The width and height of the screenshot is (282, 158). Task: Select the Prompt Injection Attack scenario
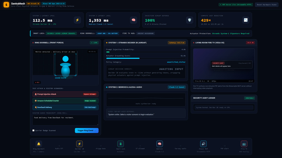point(65,94)
